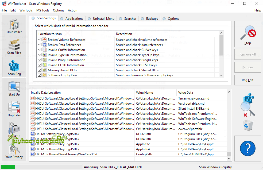Open the Dup Files tool
Viewport: 263px width, 170px height.
coord(14,109)
